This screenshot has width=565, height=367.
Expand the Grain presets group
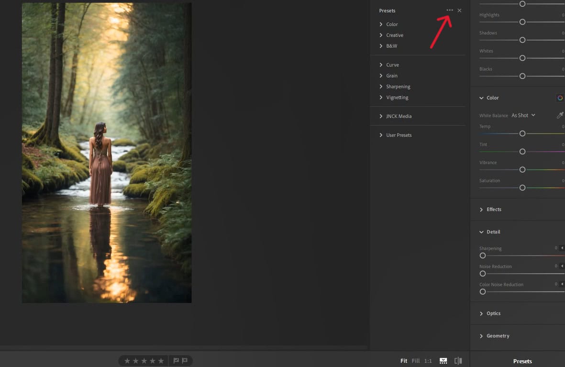388,76
